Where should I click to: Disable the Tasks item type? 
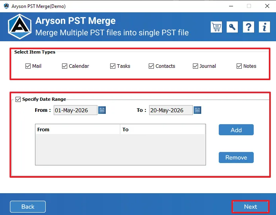click(113, 66)
